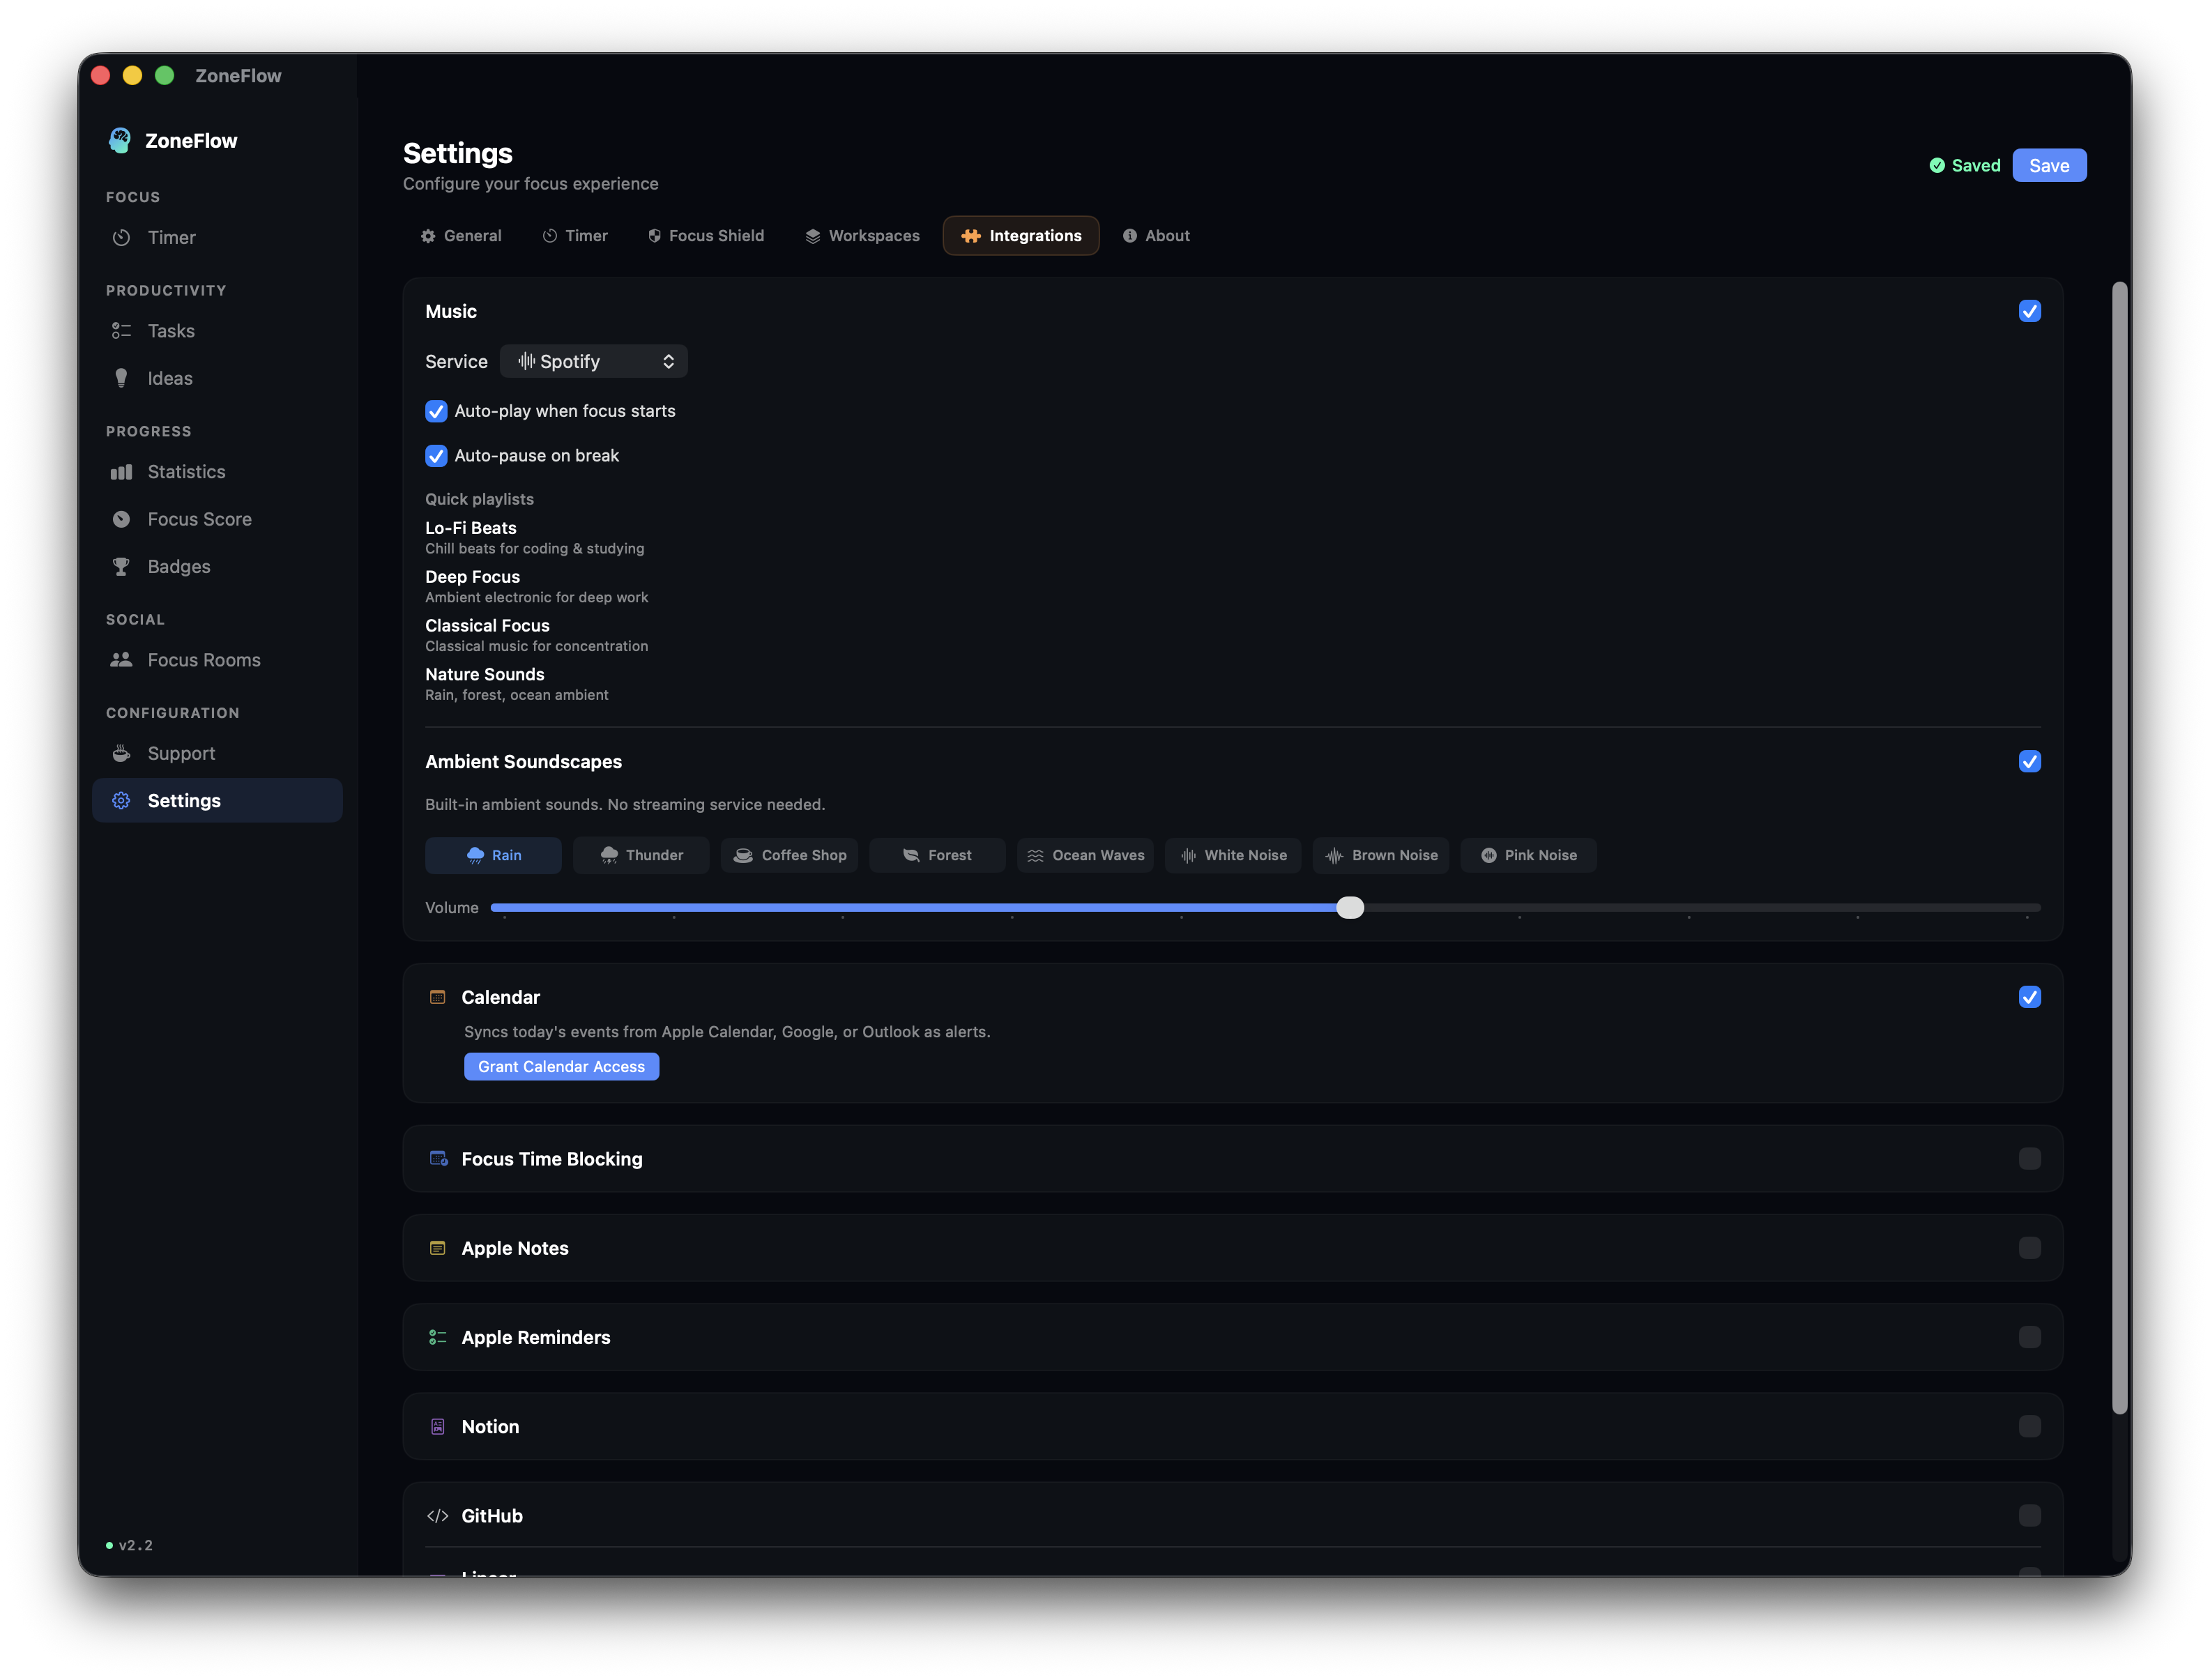Toggle off the Ambient Soundscapes section

[2029, 761]
